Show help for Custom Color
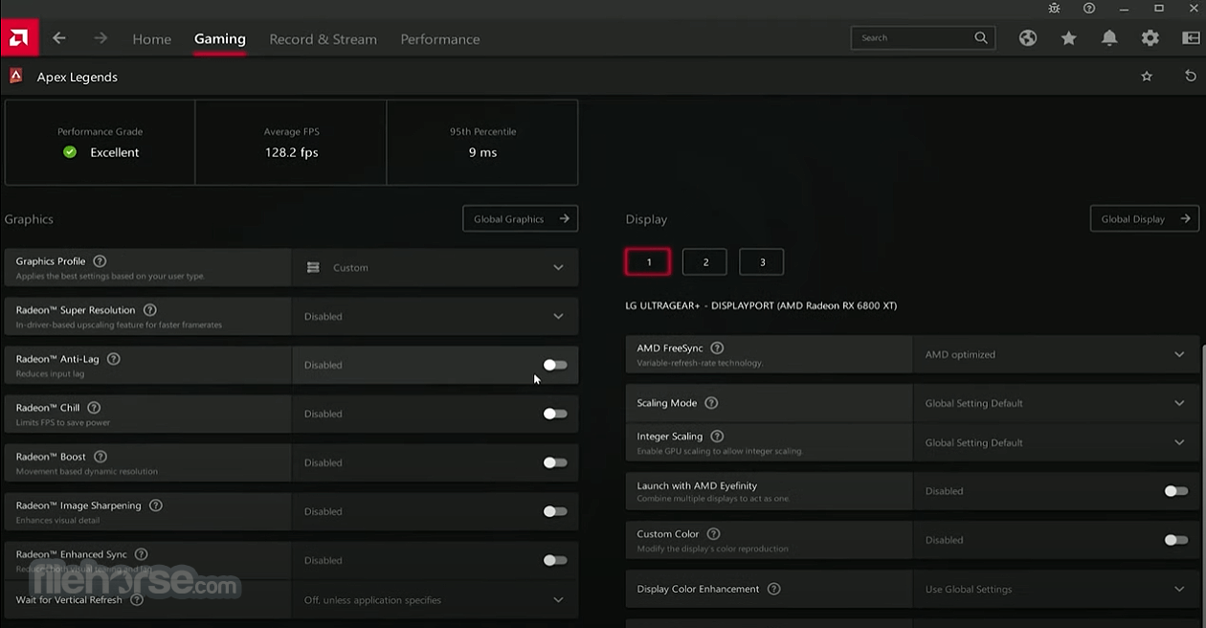1206x628 pixels. [713, 534]
